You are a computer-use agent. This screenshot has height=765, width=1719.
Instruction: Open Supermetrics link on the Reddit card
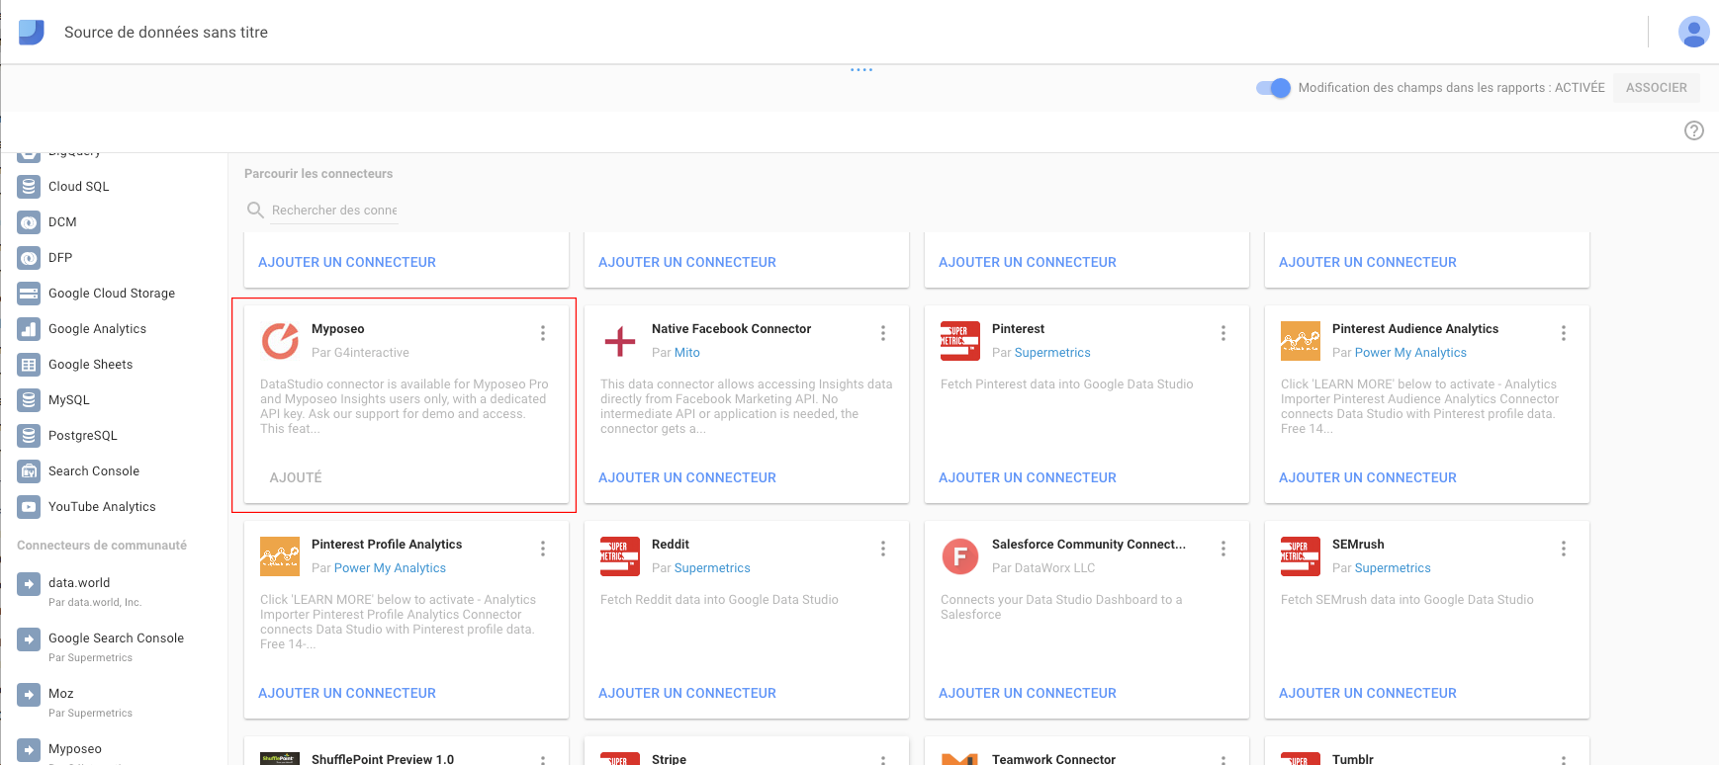click(712, 568)
